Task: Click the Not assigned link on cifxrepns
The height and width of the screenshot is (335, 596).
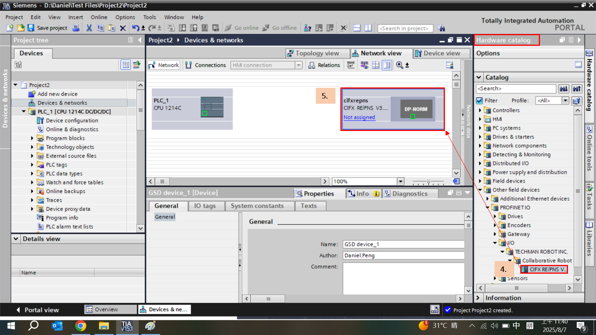Action: coord(359,117)
